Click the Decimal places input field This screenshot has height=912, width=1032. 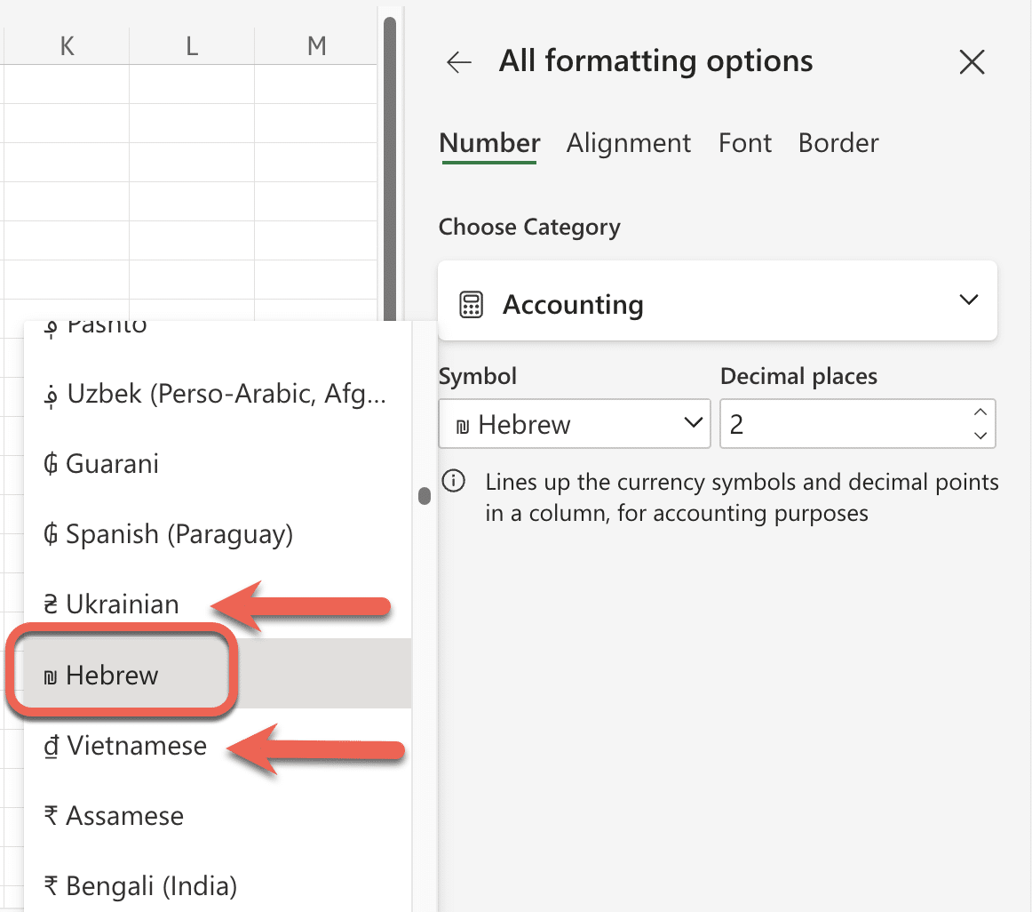[x=844, y=424]
